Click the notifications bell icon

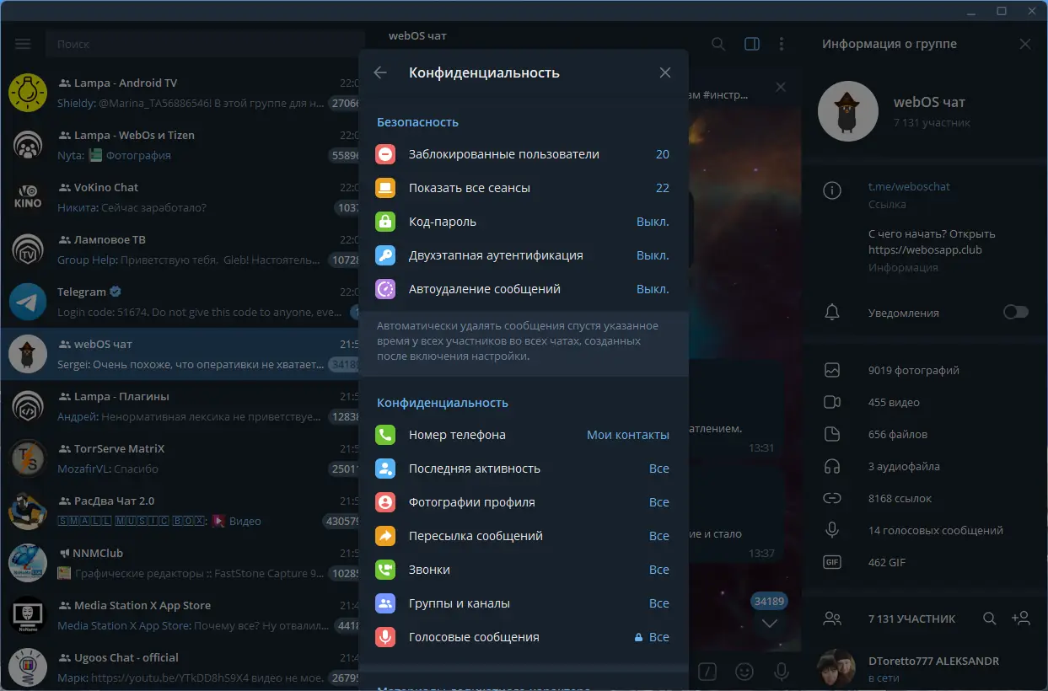832,313
